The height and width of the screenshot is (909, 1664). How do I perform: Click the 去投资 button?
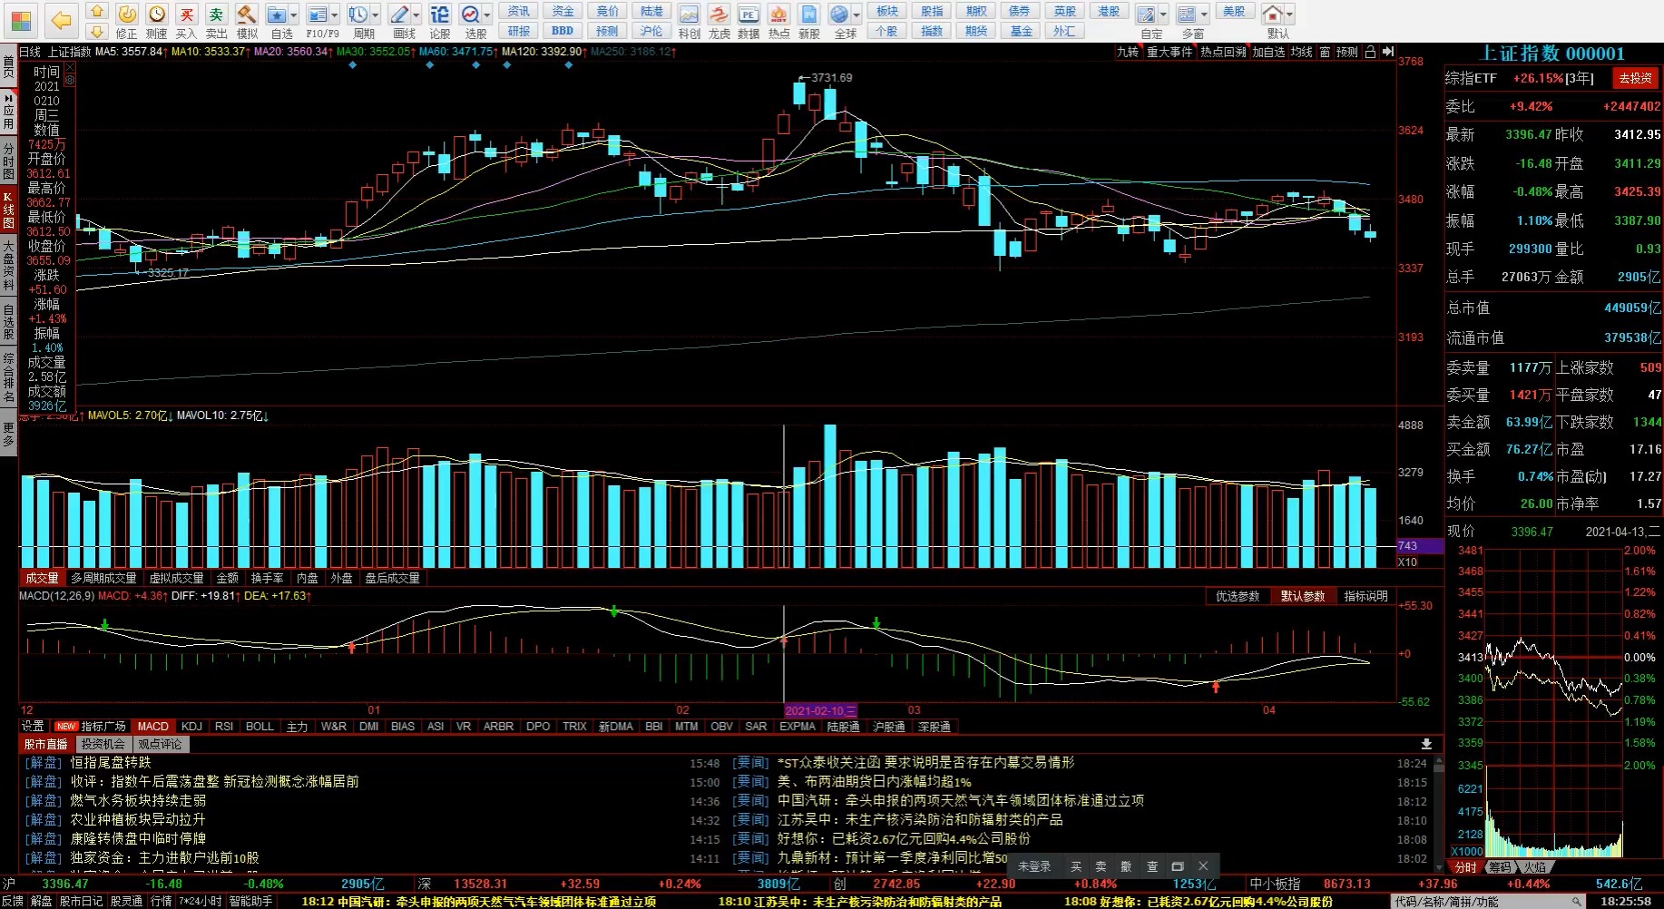coord(1635,79)
